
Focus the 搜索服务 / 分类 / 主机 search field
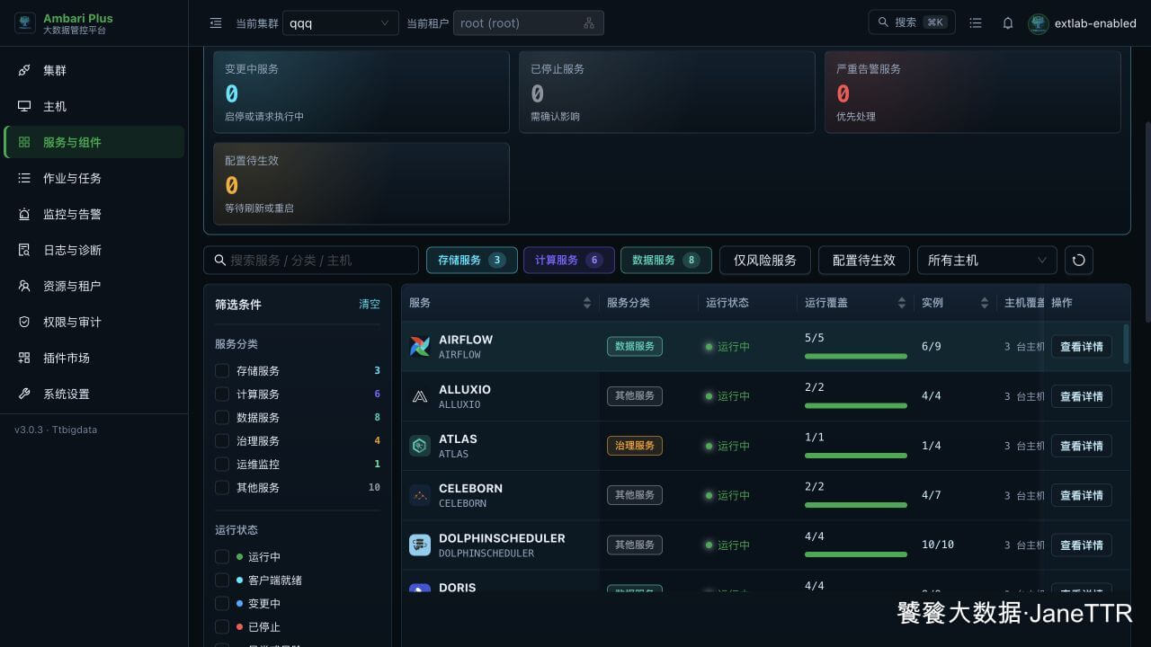[x=311, y=260]
